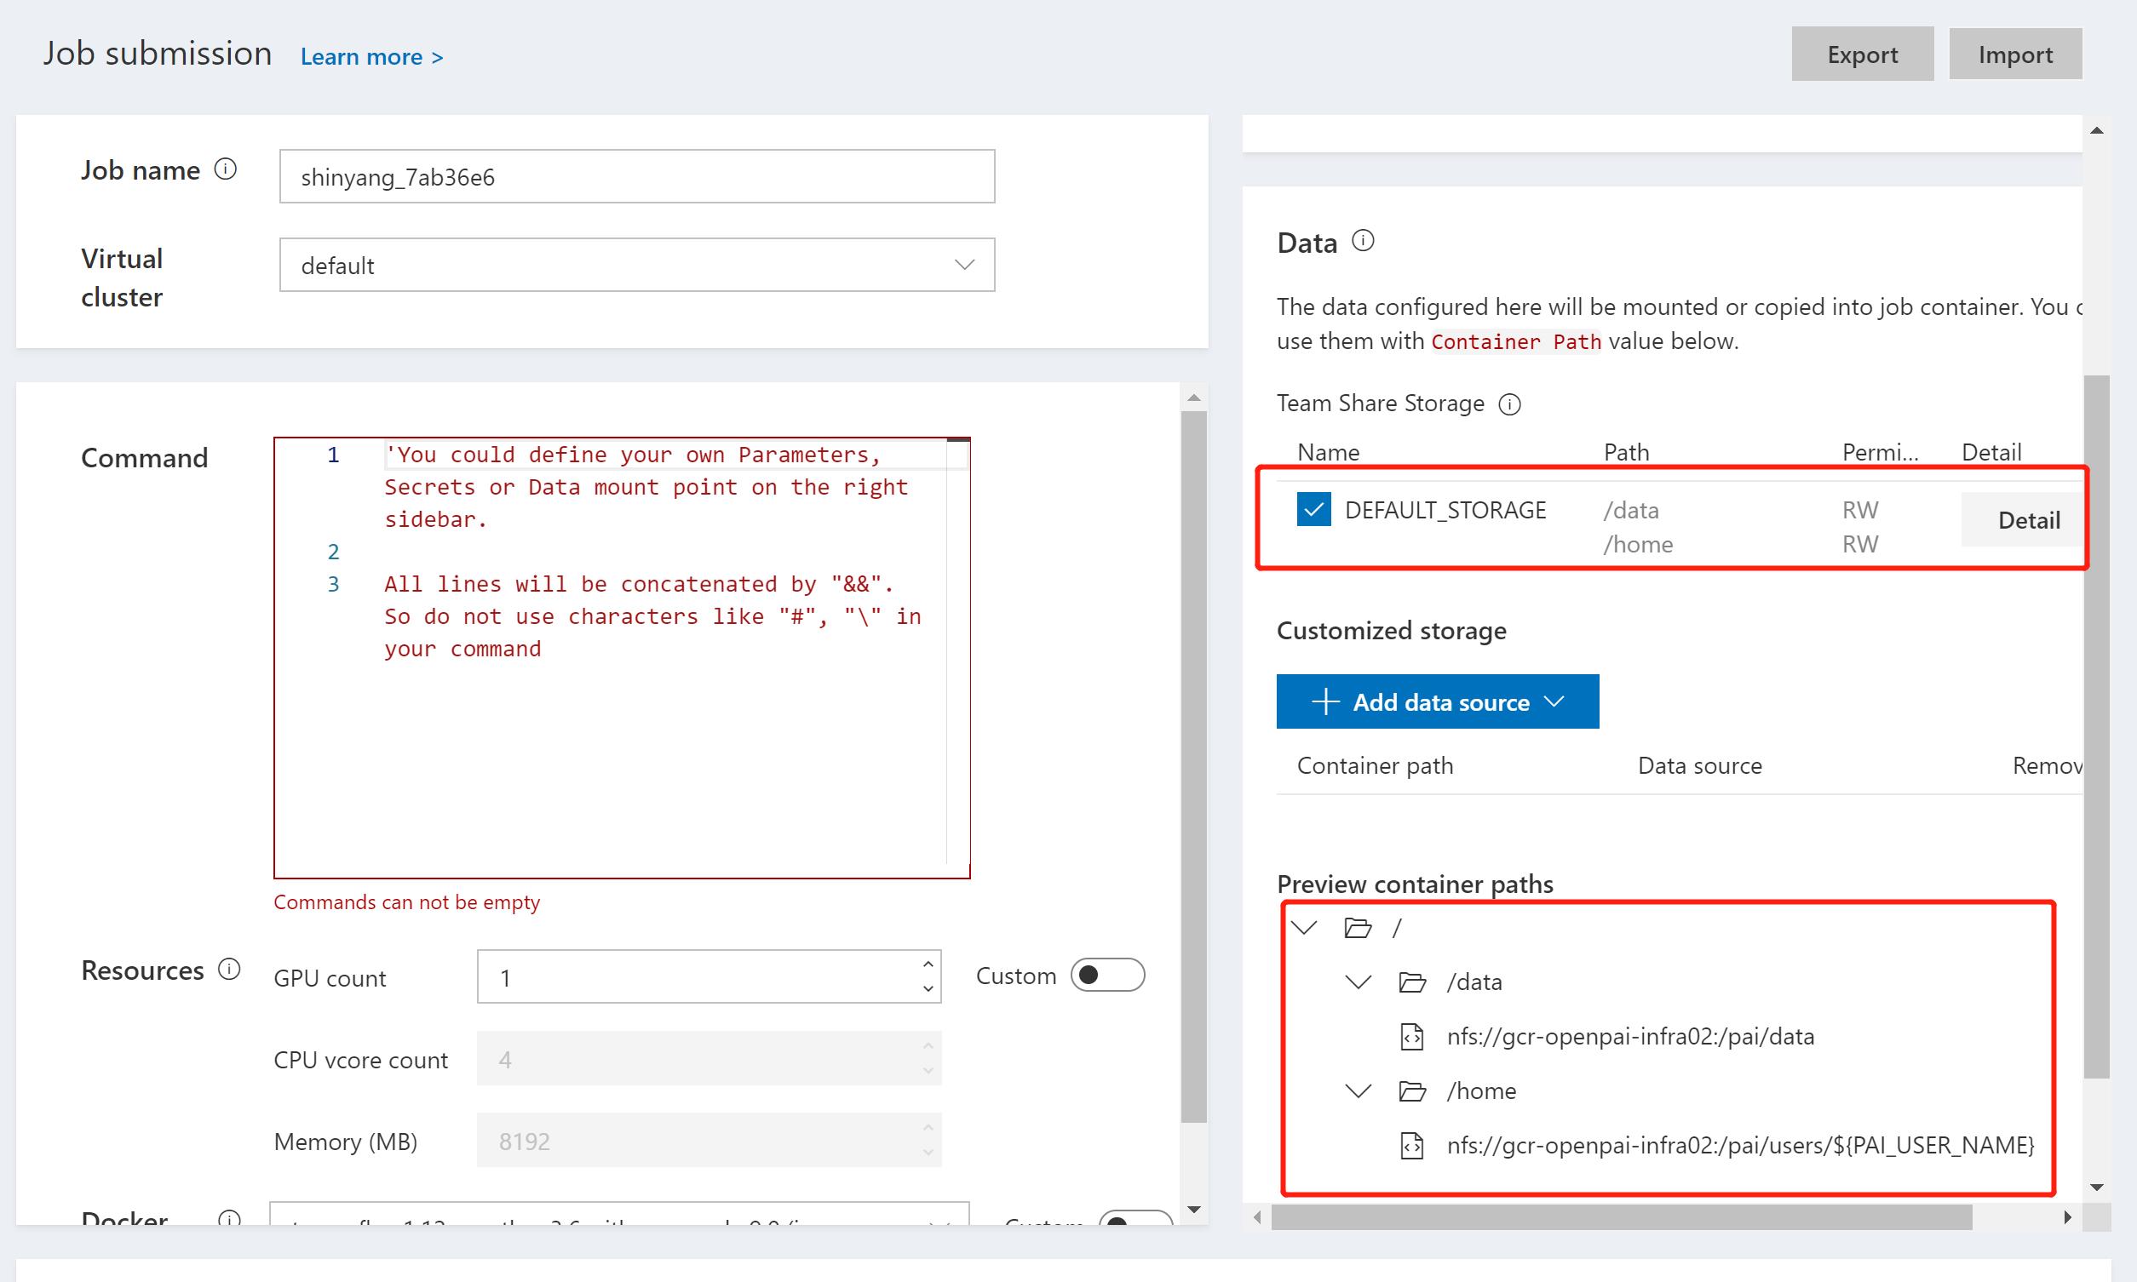Click the /data folder icon in preview

(1412, 982)
